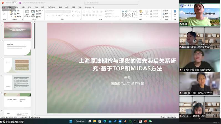Expand the shapes gallery more arrow
The height and width of the screenshot is (124, 221).
[137, 16]
